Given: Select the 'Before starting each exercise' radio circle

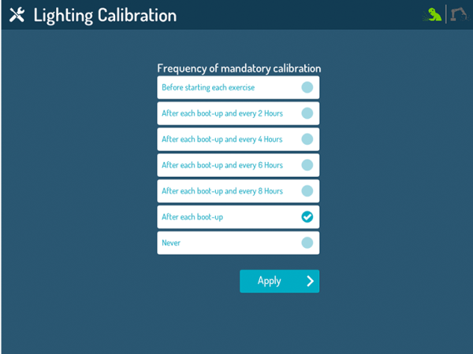Looking at the screenshot, I should [307, 87].
